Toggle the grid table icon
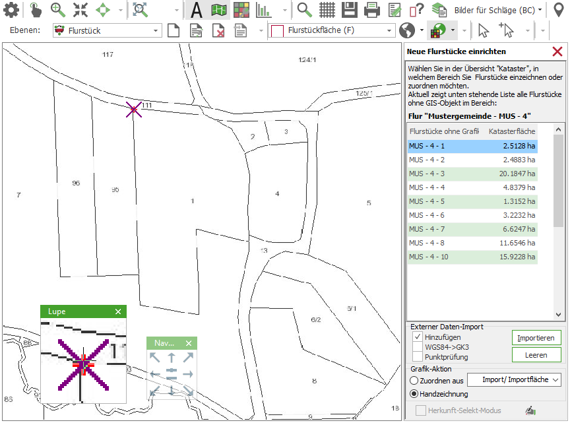The width and height of the screenshot is (570, 423). tap(327, 10)
